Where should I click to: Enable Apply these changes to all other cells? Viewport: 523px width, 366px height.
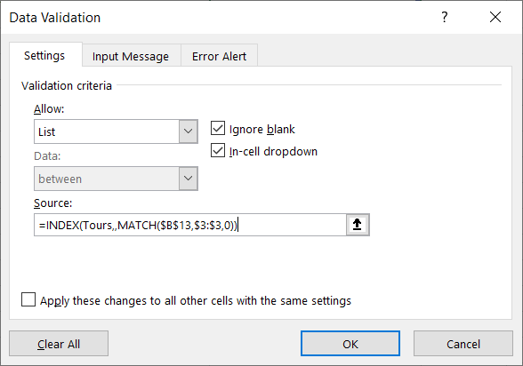coord(28,299)
